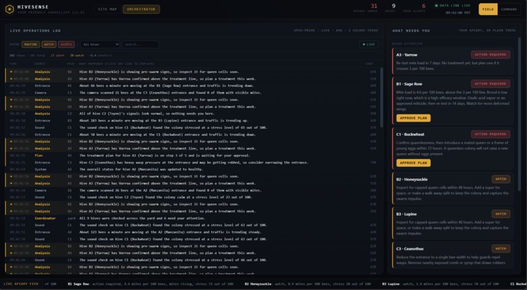Image resolution: width=527 pixels, height=290 pixels.
Task: Toggle the Routine log filter
Action: [x=31, y=44]
